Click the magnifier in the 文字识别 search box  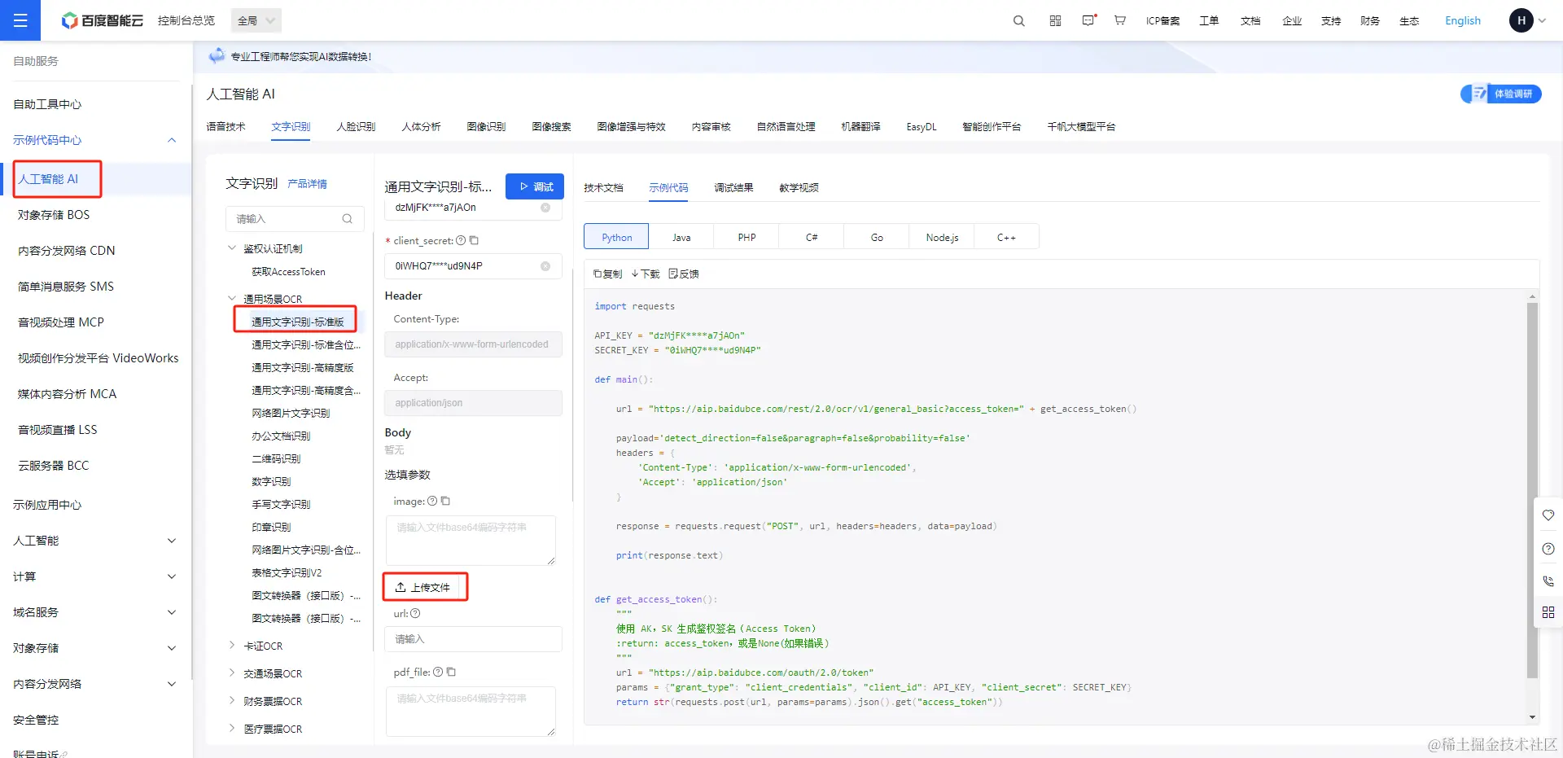(x=348, y=219)
